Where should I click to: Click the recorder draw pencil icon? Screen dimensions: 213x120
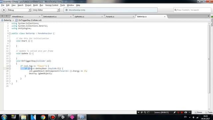(174, 112)
